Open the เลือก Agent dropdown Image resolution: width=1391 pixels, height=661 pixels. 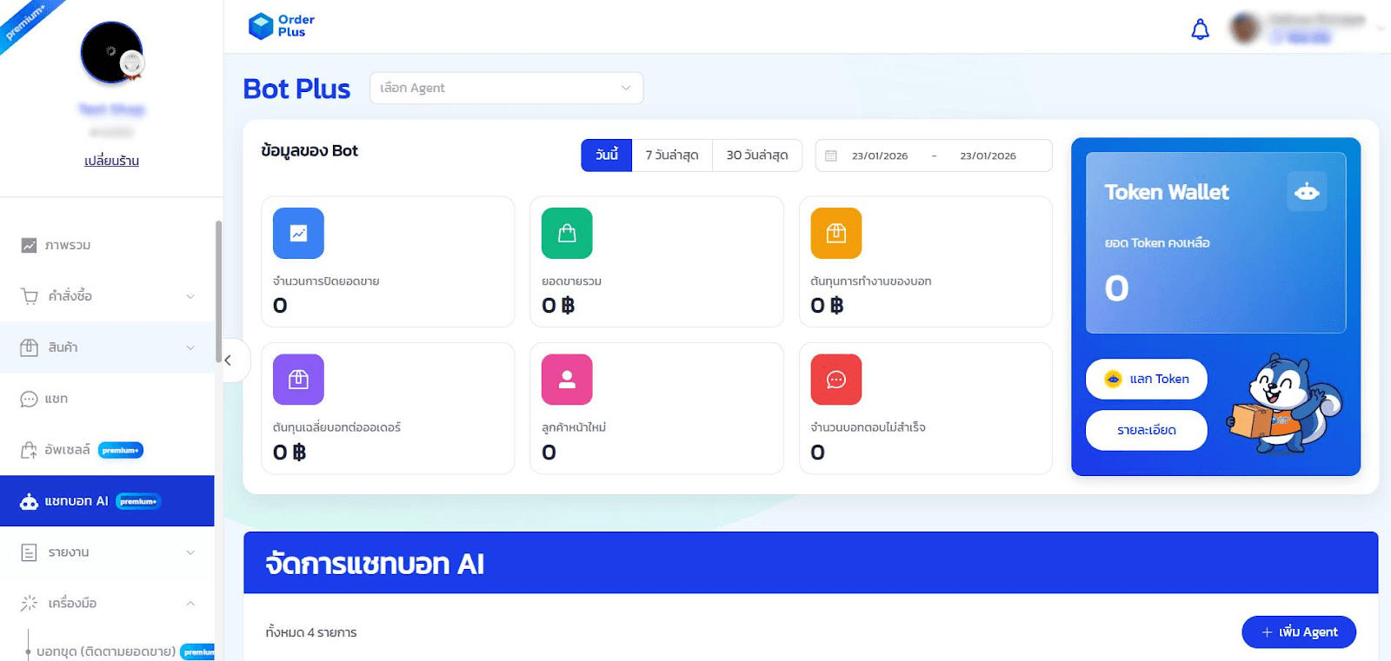pos(506,88)
